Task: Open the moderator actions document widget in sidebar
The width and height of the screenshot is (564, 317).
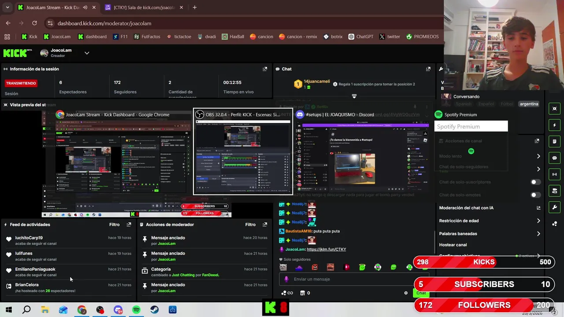Action: pyautogui.click(x=554, y=141)
